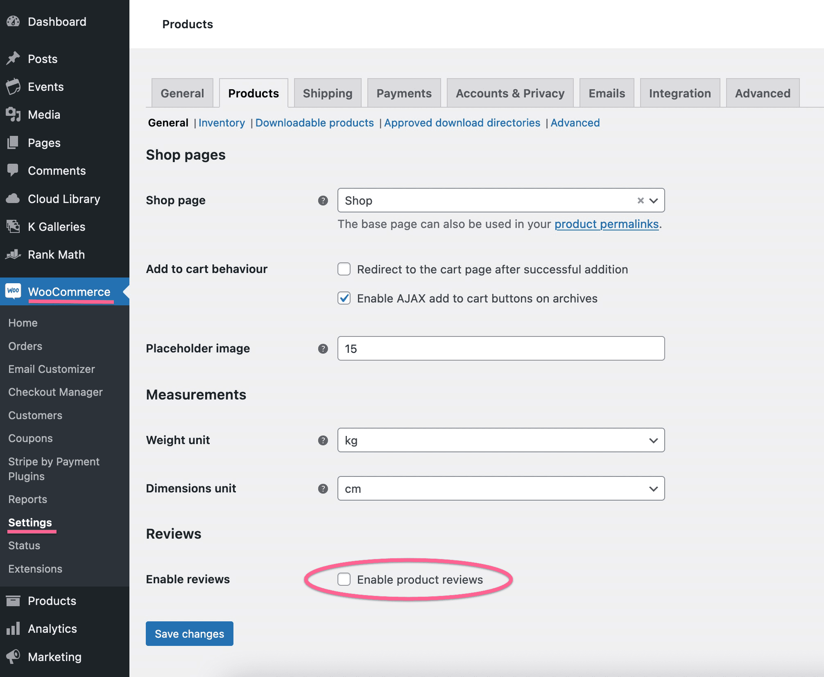824x677 pixels.
Task: Open Downloadable products sub-section
Action: point(315,123)
